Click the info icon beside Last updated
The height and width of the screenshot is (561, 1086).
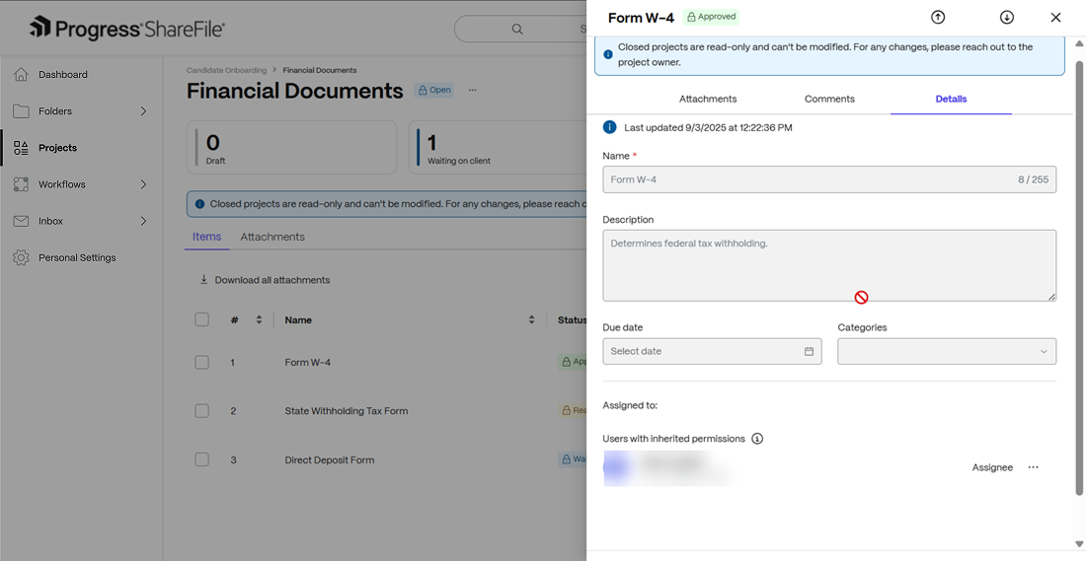click(x=609, y=127)
